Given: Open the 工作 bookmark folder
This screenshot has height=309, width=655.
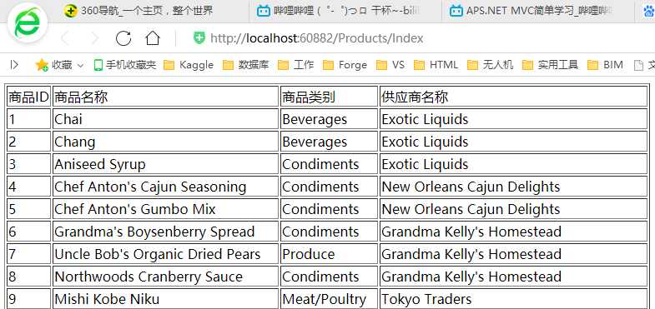Looking at the screenshot, I should 295,65.
